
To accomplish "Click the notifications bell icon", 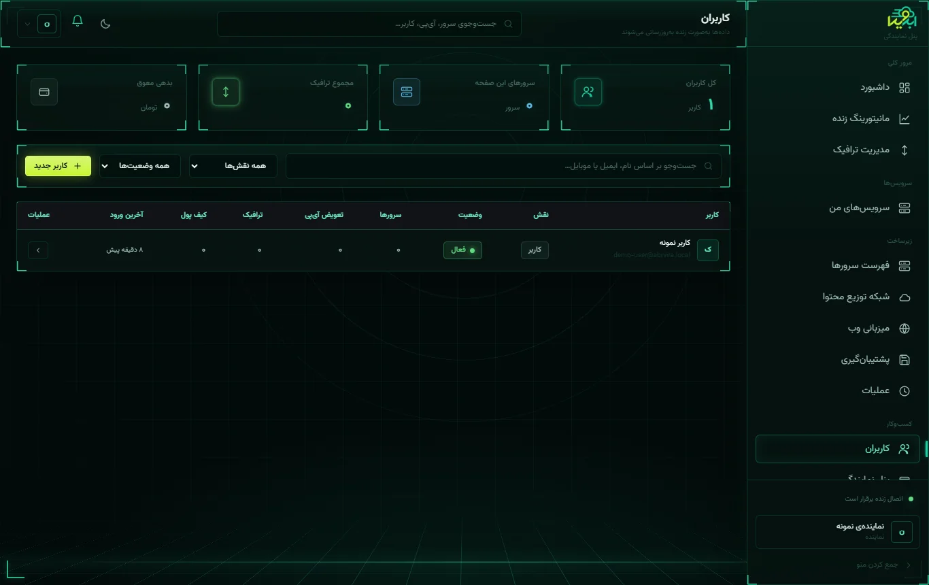I will (x=78, y=21).
